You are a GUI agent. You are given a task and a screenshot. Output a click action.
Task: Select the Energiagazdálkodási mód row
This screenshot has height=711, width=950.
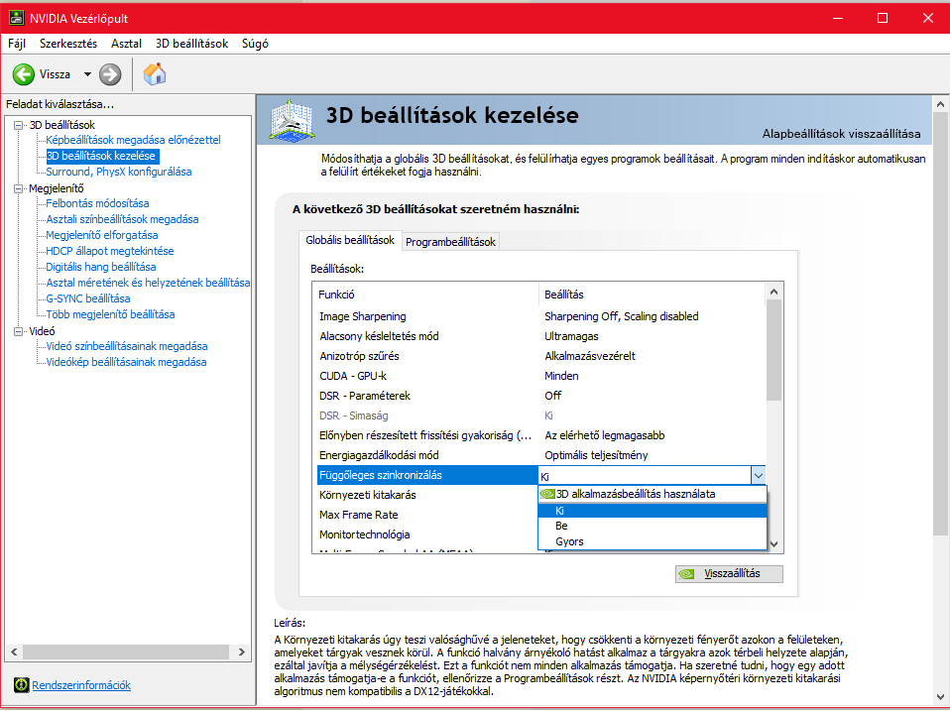click(x=541, y=455)
